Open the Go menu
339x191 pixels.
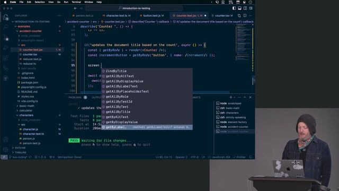(59, 2)
